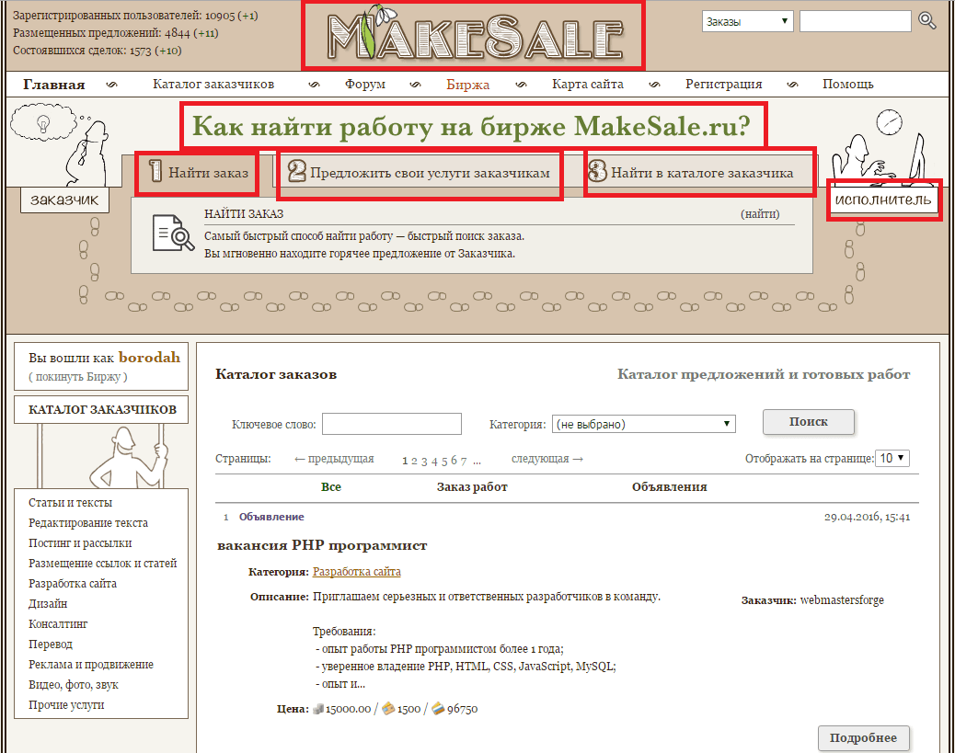Viewport: 955px width, 753px height.
Task: Click the MakeSale logo
Action: coord(473,35)
